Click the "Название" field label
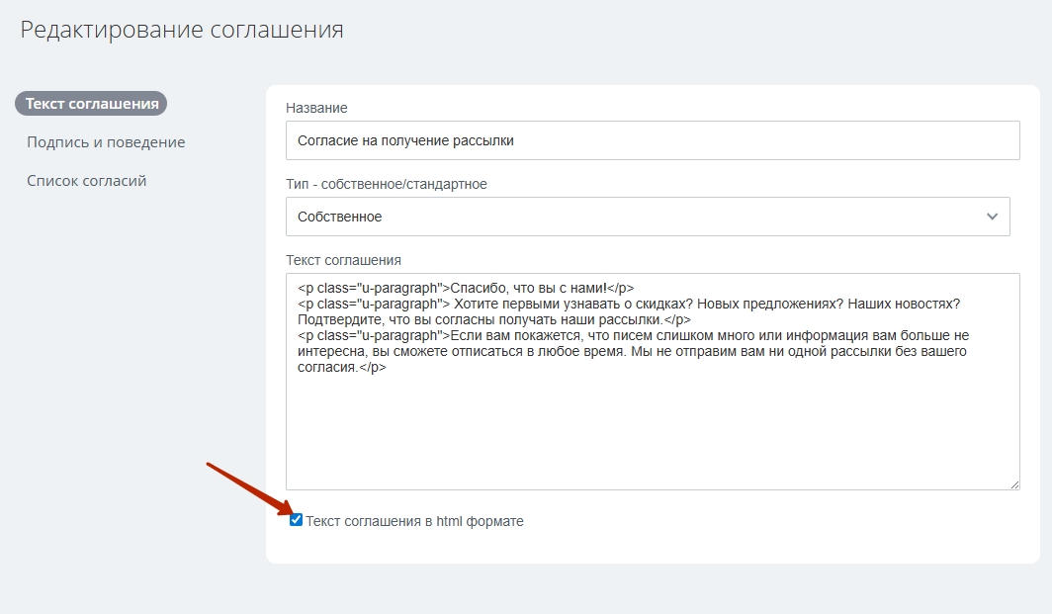 [316, 108]
